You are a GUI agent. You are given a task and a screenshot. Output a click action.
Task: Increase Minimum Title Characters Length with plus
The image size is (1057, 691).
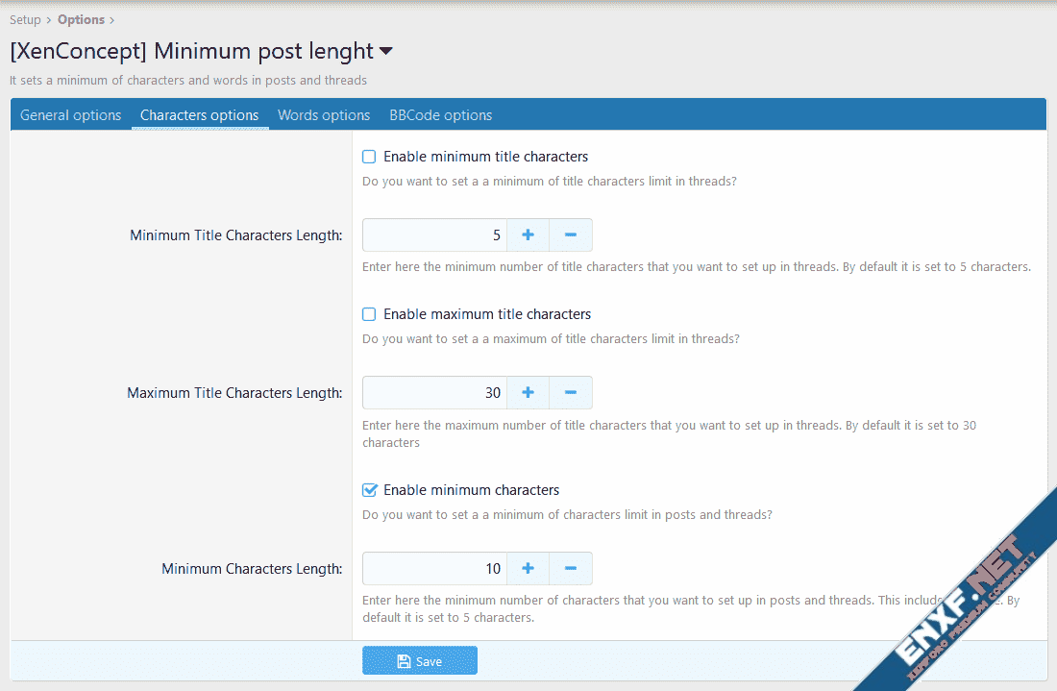tap(528, 234)
